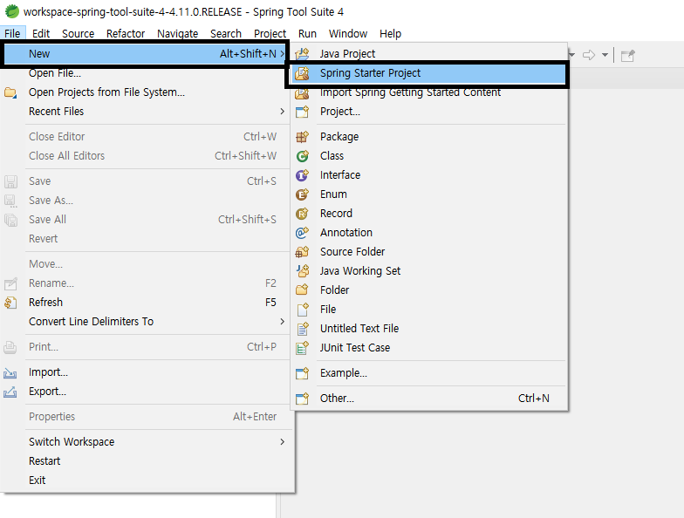
Task: Open the Run menu
Action: pos(307,33)
